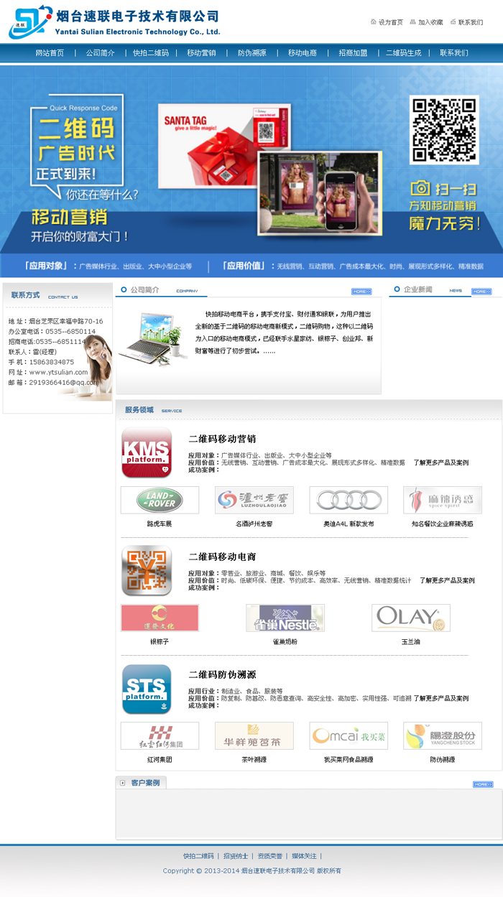Click the 设为首页 home icon
Viewport: 503px width, 897px height.
point(374,22)
